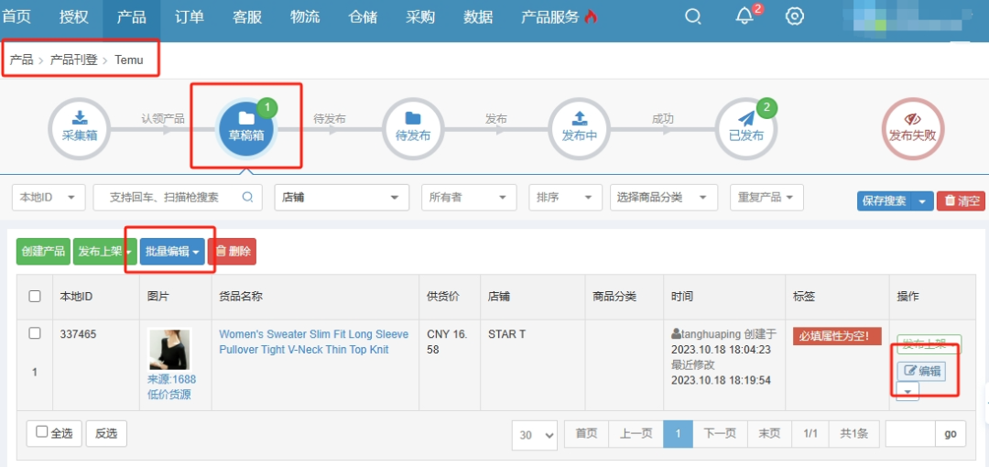Open the 已发布 paper plane step
Image resolution: width=989 pixels, height=467 pixels.
(x=746, y=128)
